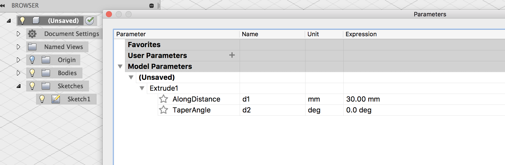Click the Expression column header
The height and width of the screenshot is (165, 505).
point(361,34)
